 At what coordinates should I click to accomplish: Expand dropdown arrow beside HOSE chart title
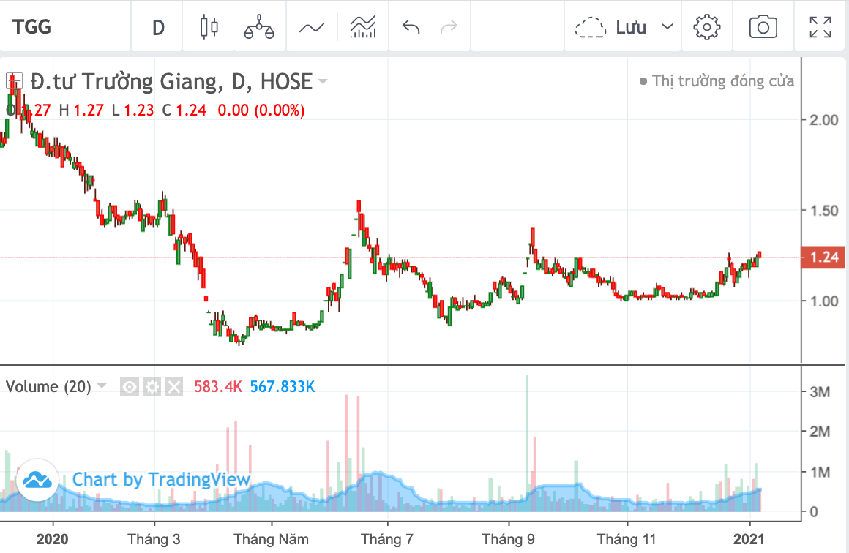pyautogui.click(x=323, y=81)
